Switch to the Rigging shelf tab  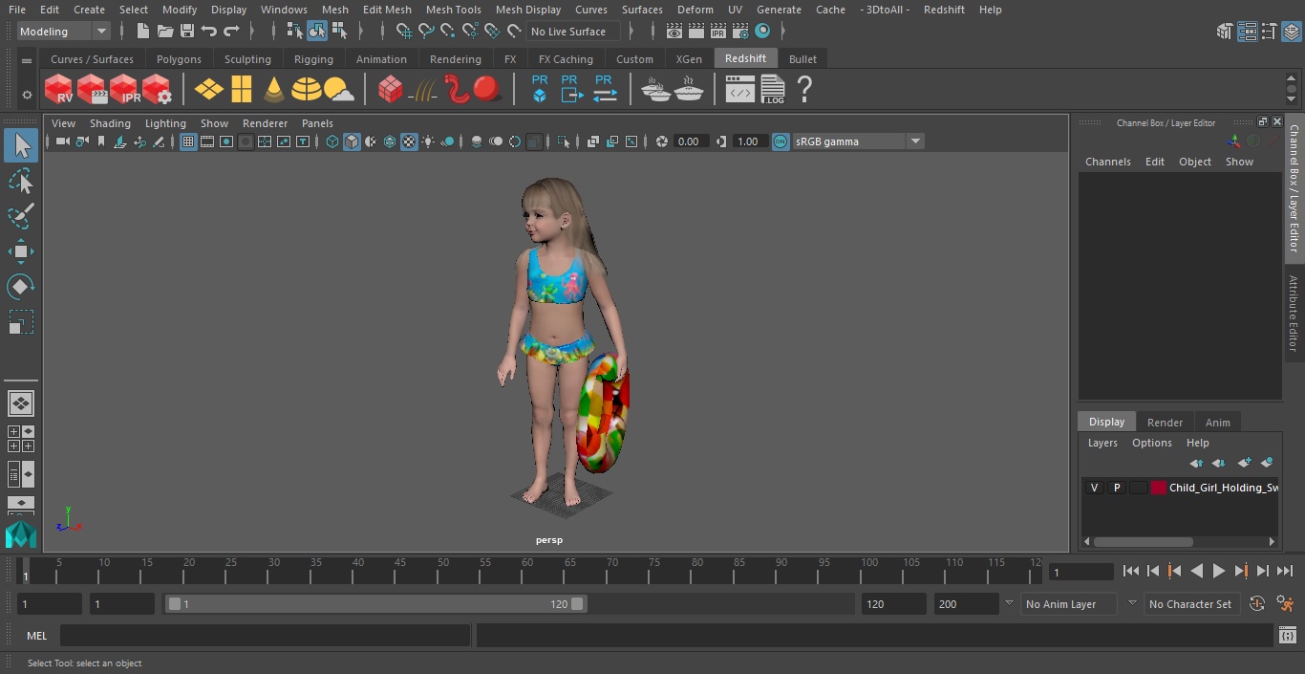[313, 59]
